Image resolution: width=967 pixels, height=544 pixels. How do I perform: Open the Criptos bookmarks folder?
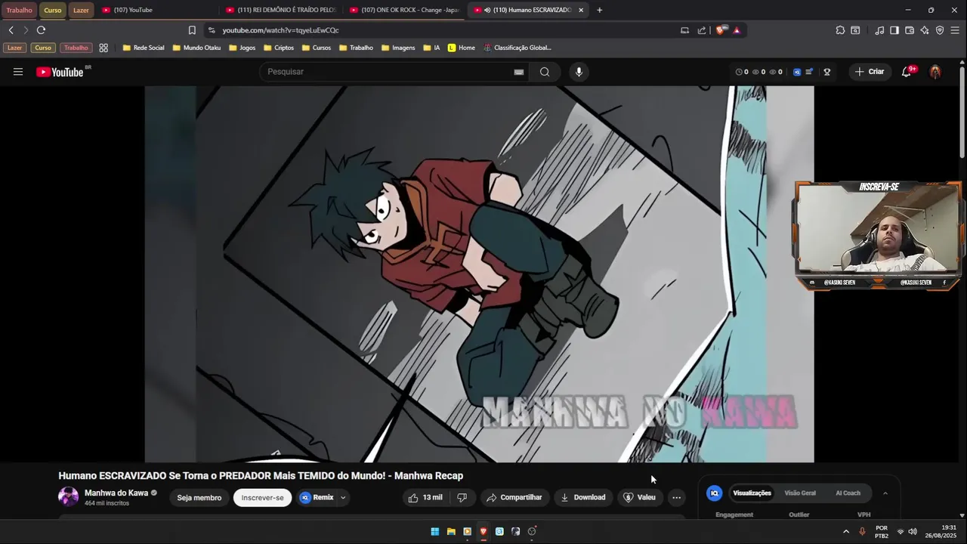click(x=279, y=48)
